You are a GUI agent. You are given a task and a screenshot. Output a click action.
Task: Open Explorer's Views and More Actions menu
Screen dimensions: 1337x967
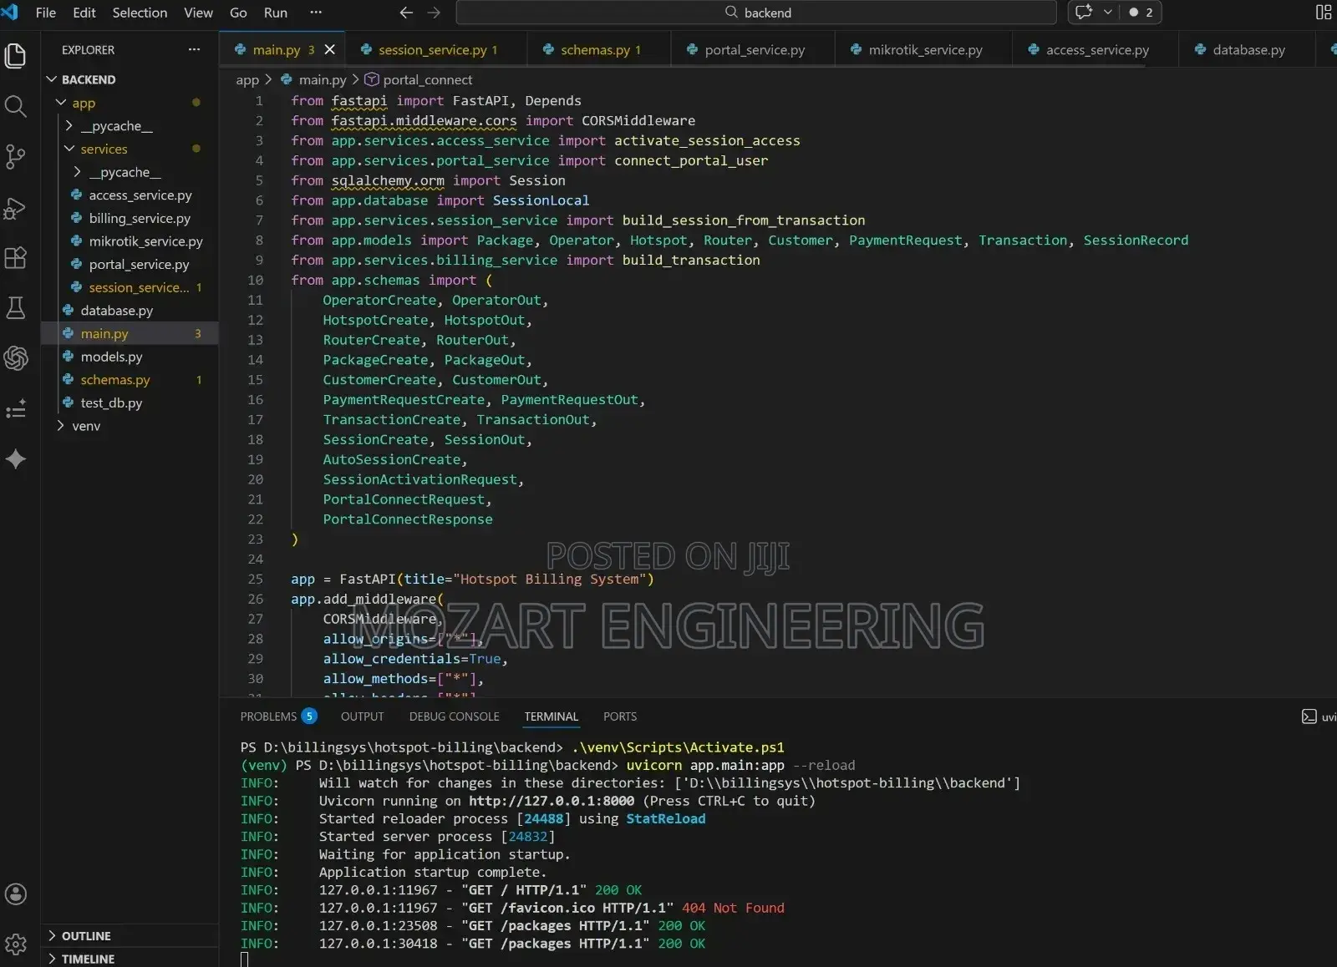tap(195, 50)
